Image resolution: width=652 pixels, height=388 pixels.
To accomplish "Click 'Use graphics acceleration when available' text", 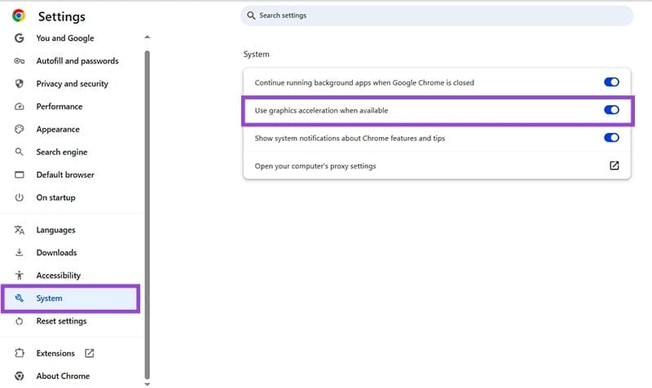I will (x=321, y=110).
